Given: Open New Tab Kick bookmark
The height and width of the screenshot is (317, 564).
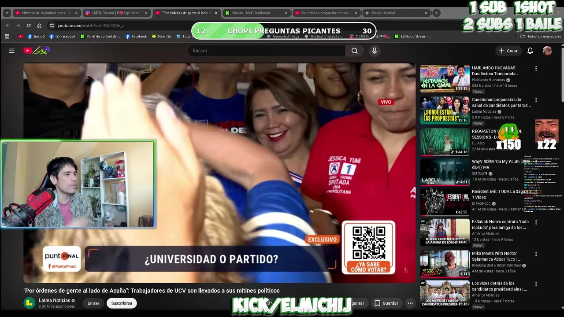Looking at the screenshot, I should [x=161, y=37].
